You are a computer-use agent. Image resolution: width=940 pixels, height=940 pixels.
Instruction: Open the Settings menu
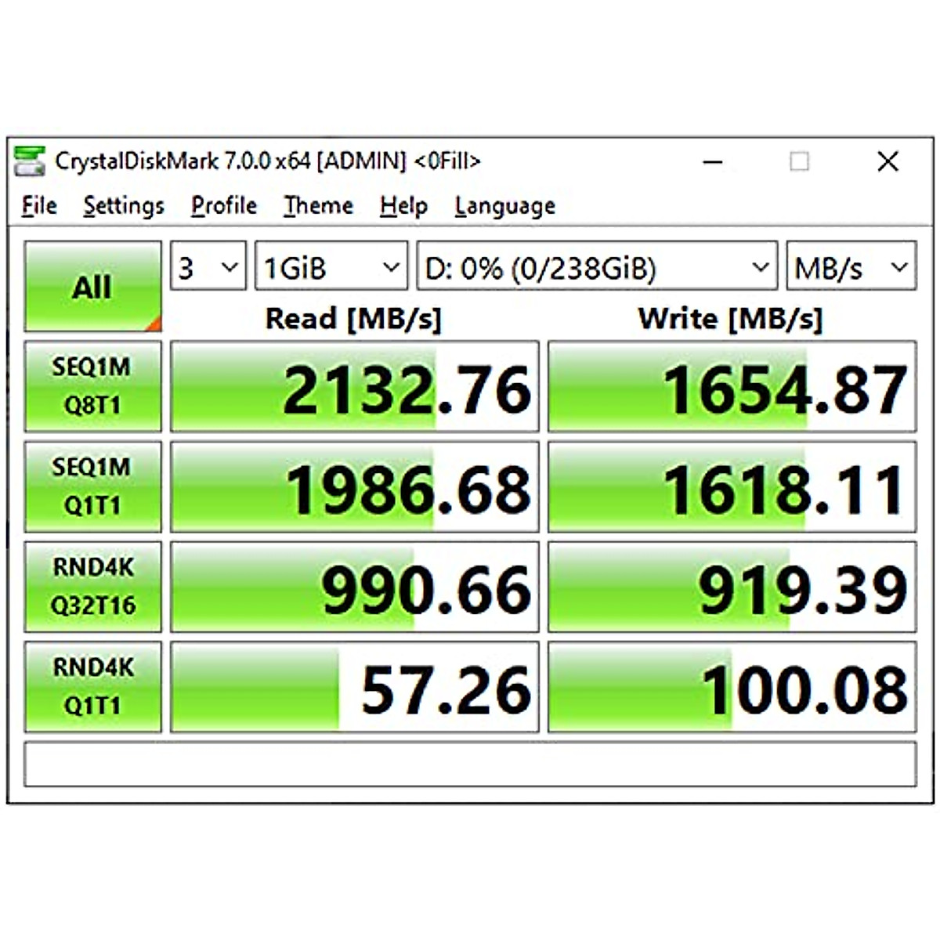click(124, 205)
